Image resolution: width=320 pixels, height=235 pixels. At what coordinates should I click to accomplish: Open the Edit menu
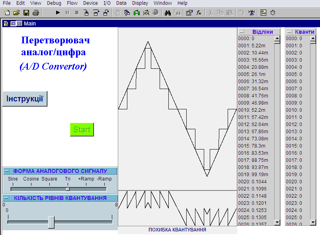(20, 3)
